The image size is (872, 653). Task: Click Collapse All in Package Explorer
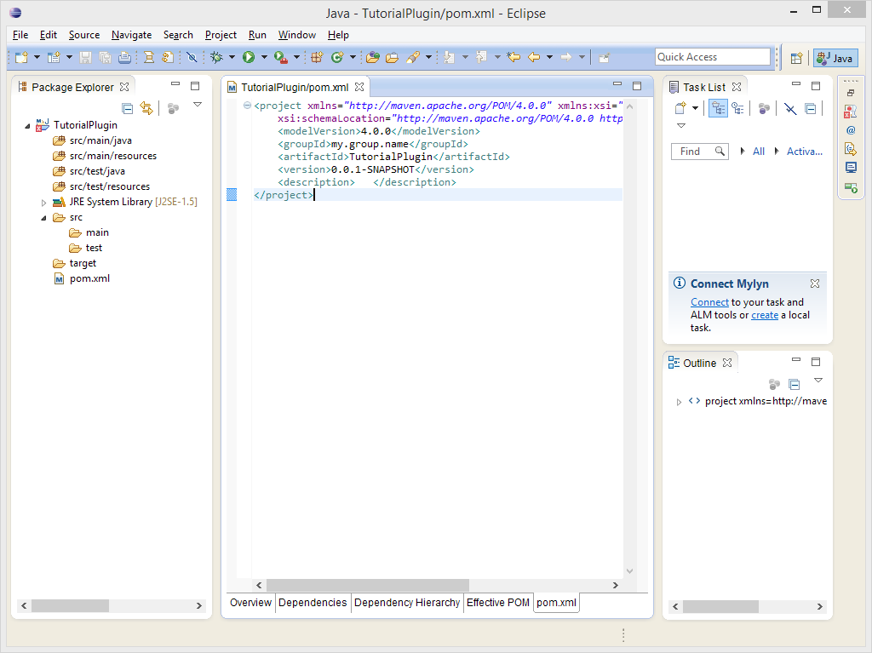[x=128, y=108]
